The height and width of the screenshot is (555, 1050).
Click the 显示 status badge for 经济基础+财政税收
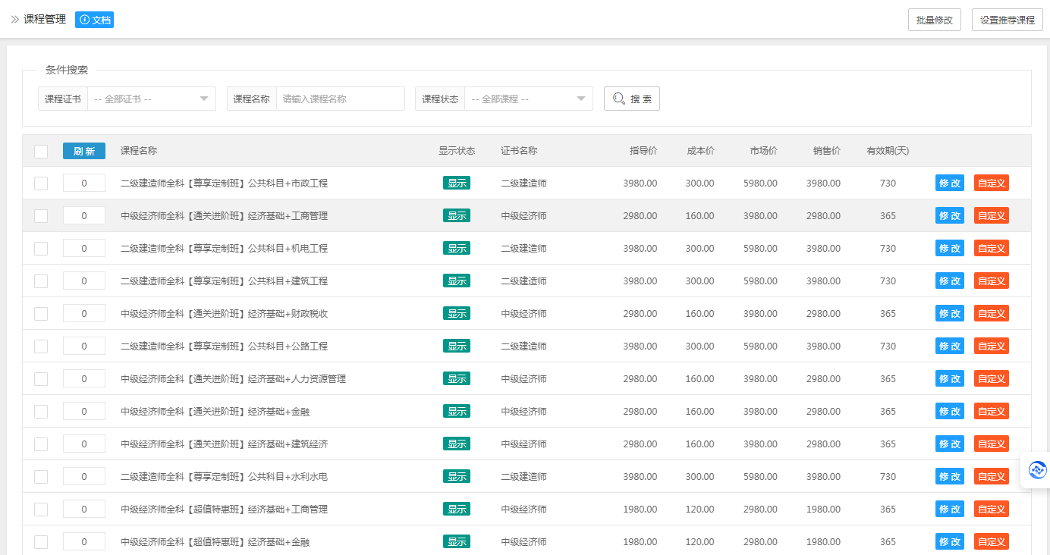coord(457,313)
